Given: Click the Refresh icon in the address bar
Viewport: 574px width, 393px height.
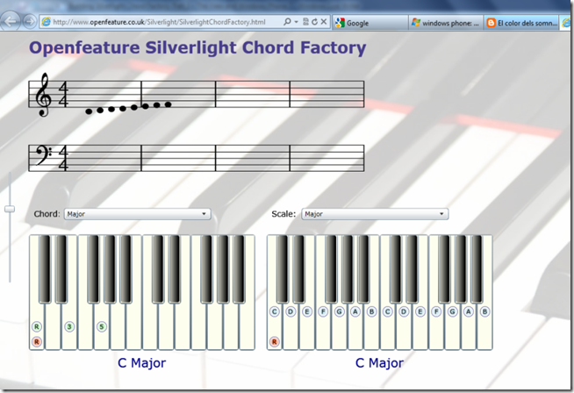Looking at the screenshot, I should [314, 22].
